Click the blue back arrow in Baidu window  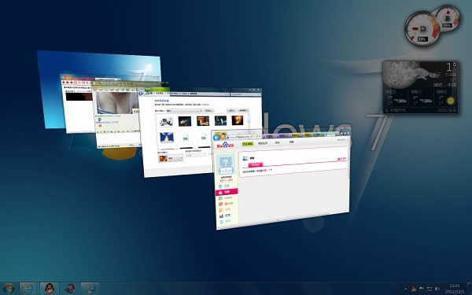coord(216,138)
